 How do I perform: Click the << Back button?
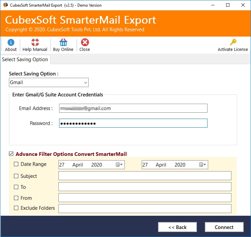177,227
